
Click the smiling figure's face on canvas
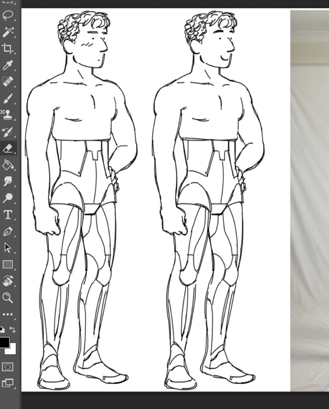pyautogui.click(x=221, y=48)
